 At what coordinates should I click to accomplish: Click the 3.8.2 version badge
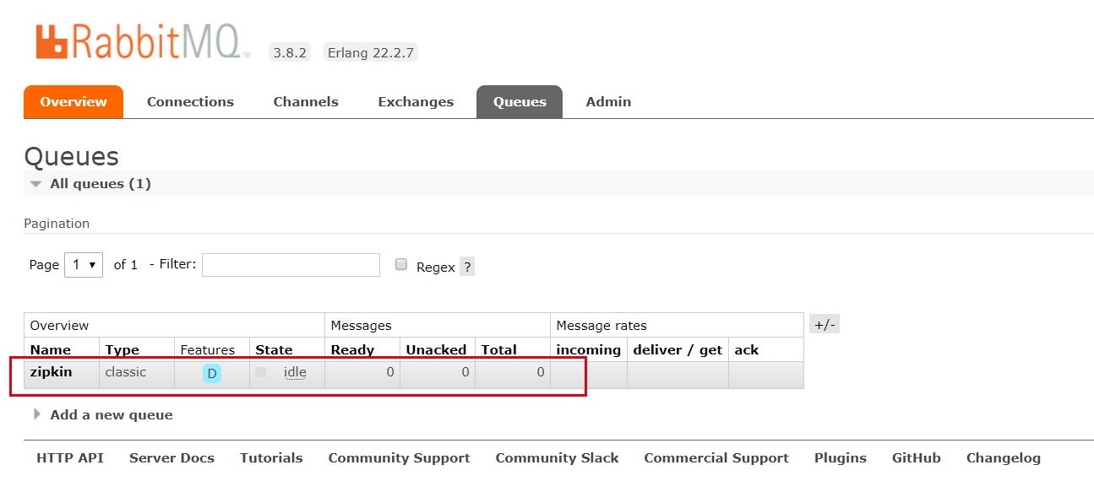click(288, 51)
